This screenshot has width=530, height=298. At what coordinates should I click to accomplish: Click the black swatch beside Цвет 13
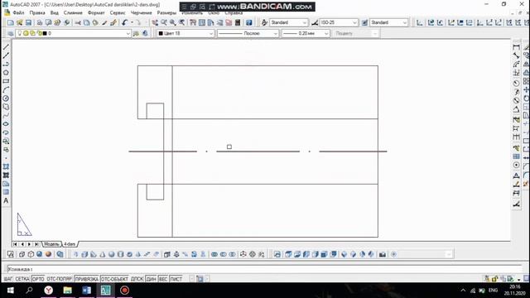(x=161, y=33)
